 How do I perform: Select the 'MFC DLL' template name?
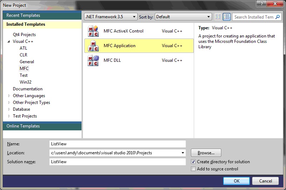pyautogui.click(x=112, y=60)
